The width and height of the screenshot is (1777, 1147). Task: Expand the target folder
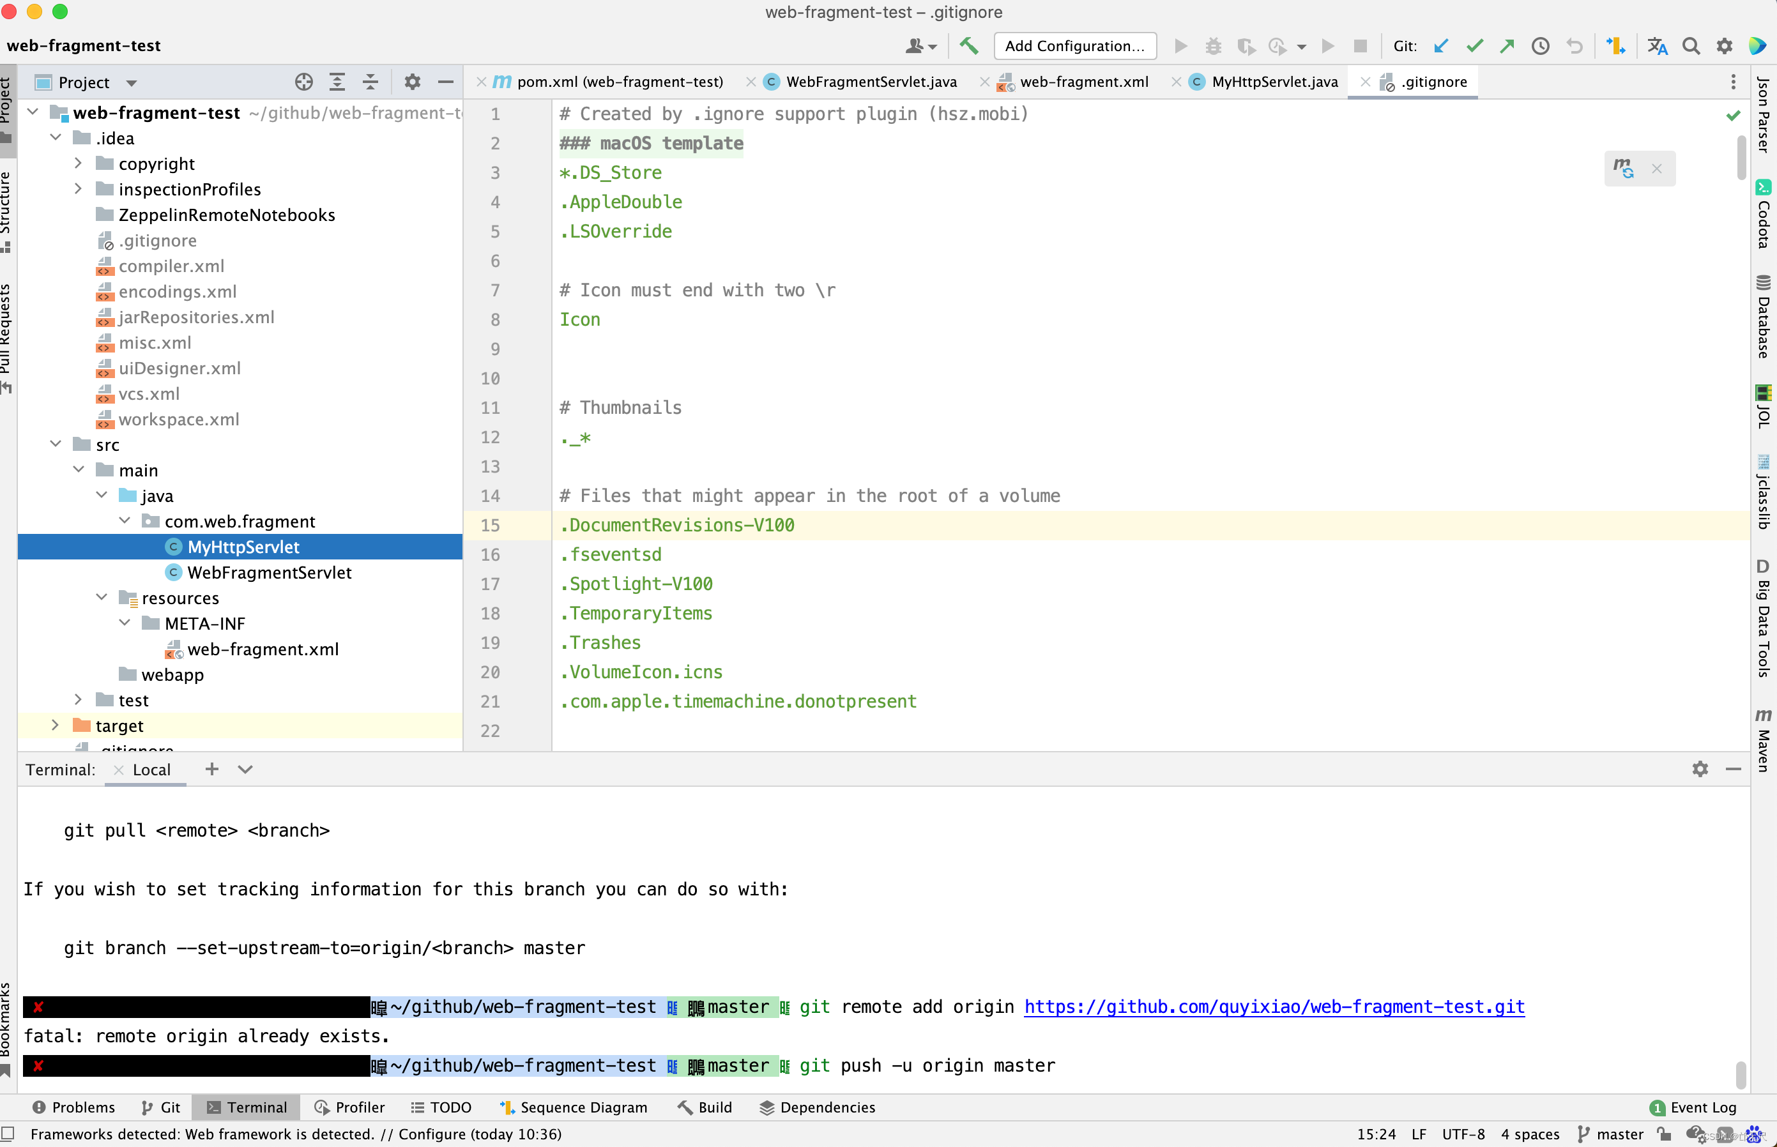point(55,725)
